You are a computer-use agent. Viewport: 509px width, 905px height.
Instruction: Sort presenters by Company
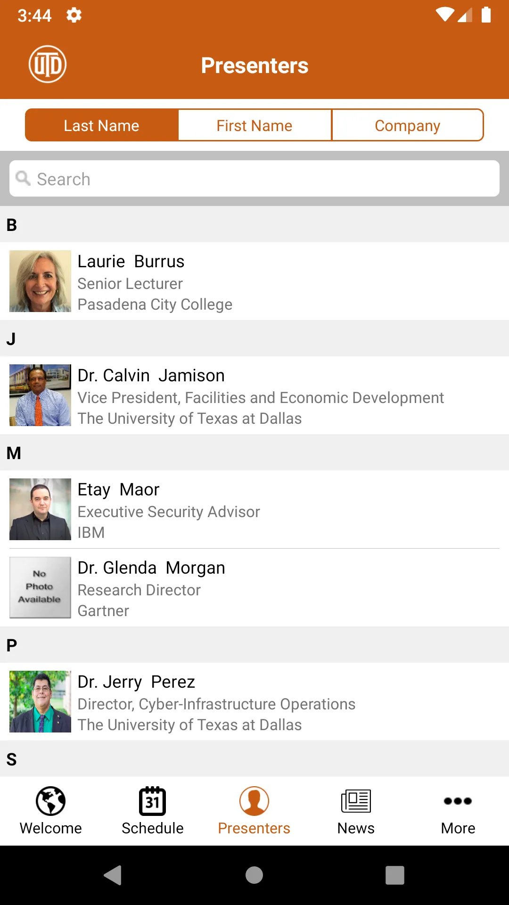408,125
